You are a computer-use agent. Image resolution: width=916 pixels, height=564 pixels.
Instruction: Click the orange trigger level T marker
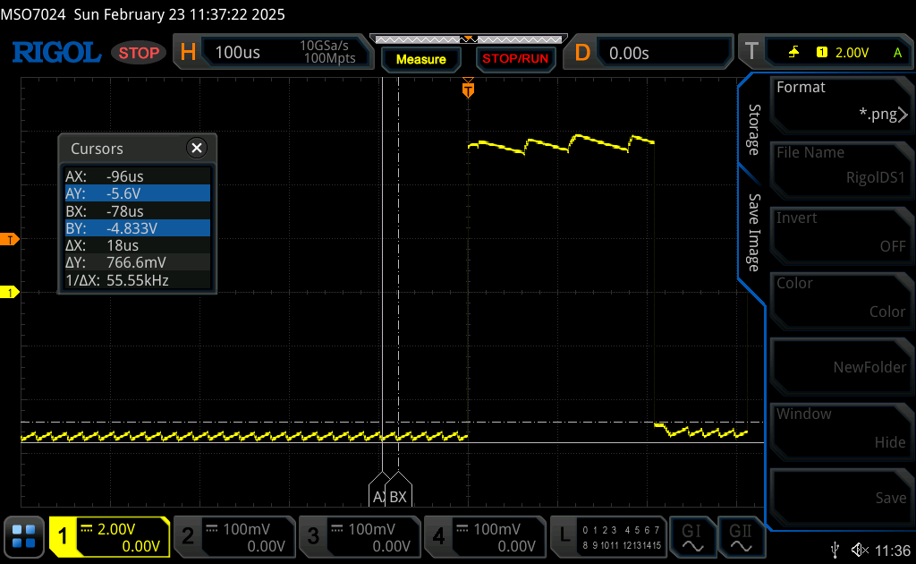click(9, 240)
